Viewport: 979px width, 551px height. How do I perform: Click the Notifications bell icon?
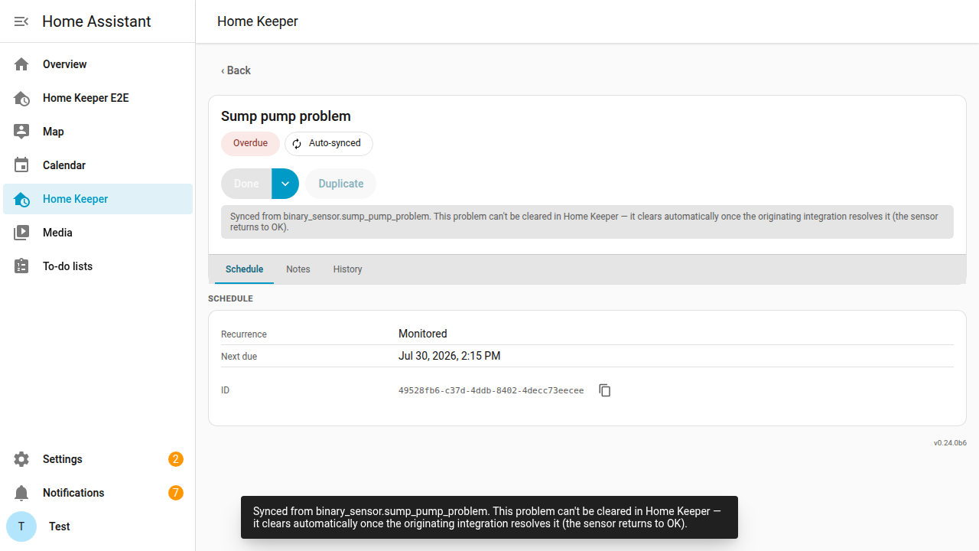[21, 493]
